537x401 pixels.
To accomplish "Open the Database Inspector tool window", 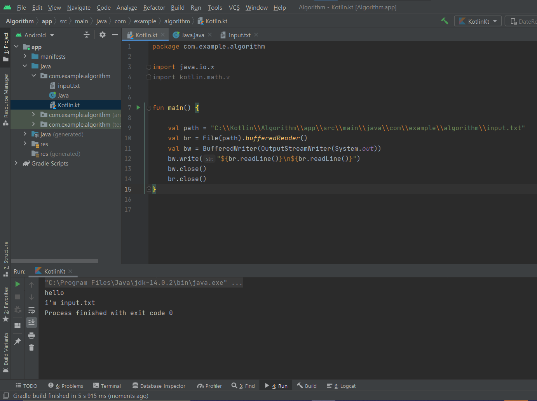I will click(159, 386).
